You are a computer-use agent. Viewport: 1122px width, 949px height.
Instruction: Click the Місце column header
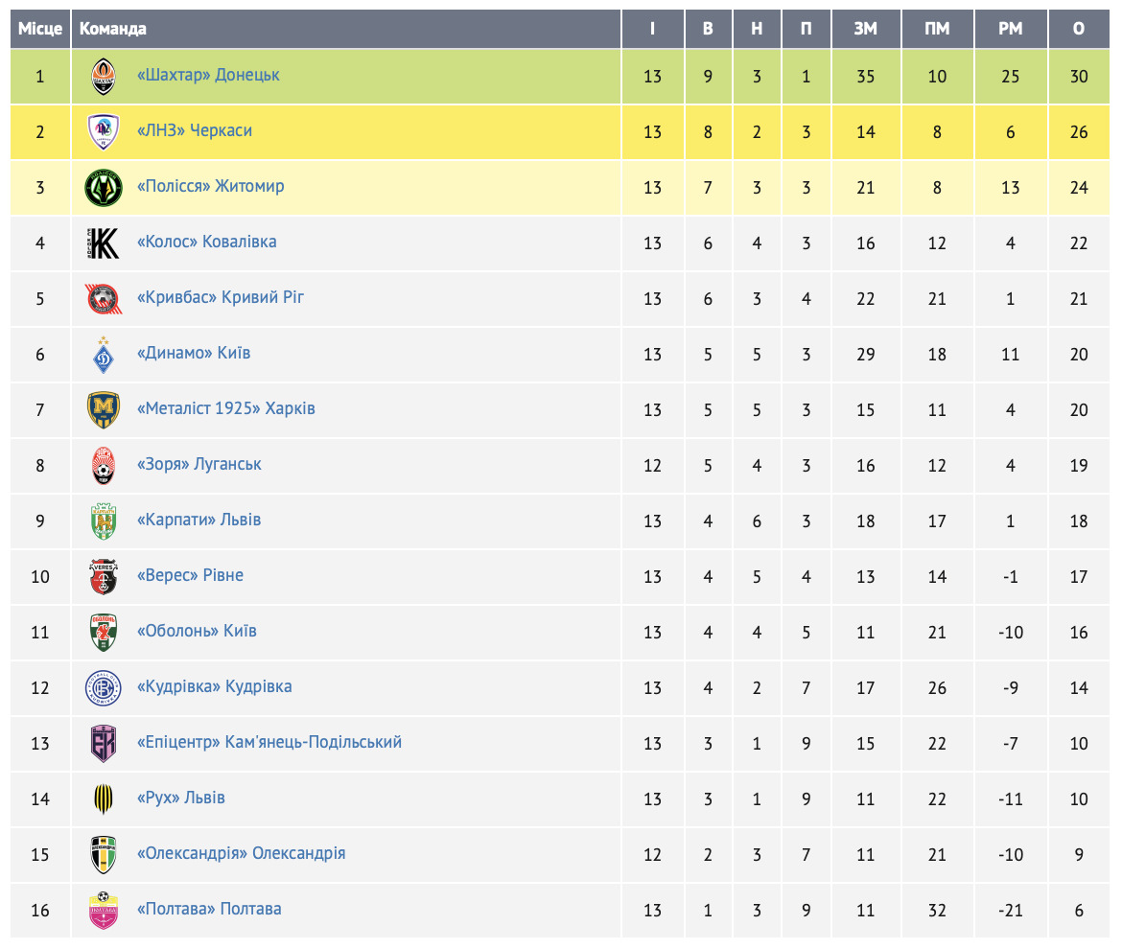pos(40,29)
